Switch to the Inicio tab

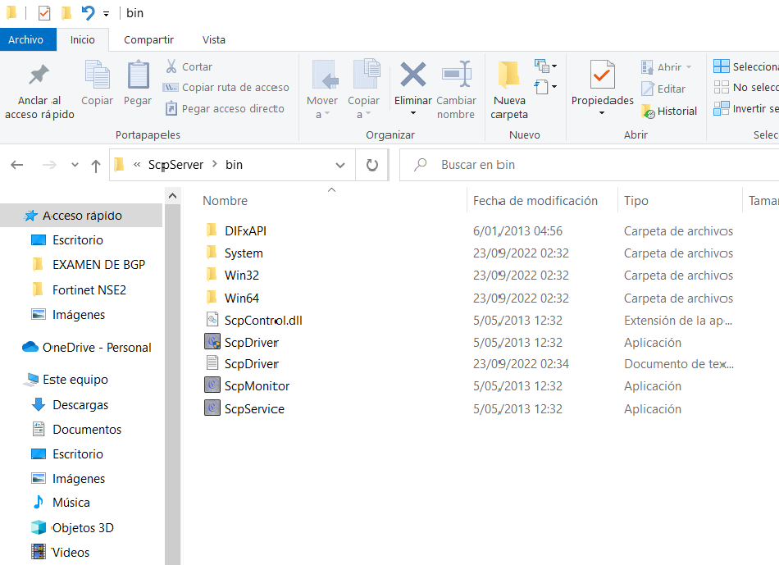(83, 39)
